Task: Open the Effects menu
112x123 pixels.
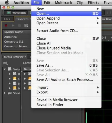Action: point(94,3)
